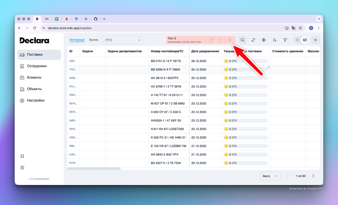338x205 pixels.
Task: Open Клиенты in sidebar
Action: (39, 78)
